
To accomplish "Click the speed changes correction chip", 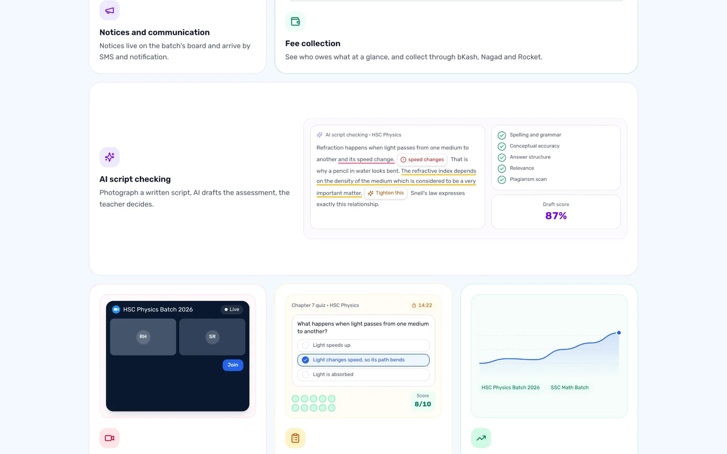I will pos(422,159).
